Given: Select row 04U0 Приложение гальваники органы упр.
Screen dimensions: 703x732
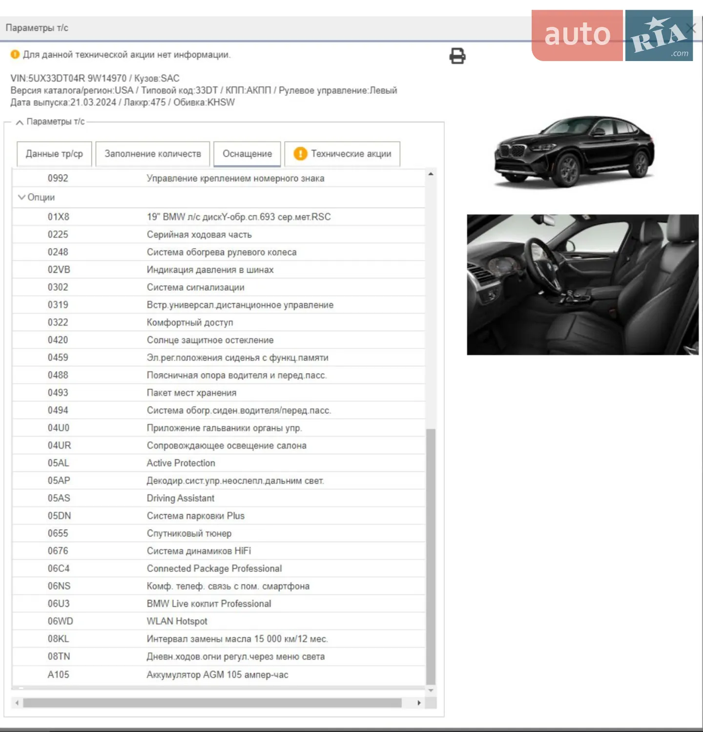Looking at the screenshot, I should click(219, 428).
